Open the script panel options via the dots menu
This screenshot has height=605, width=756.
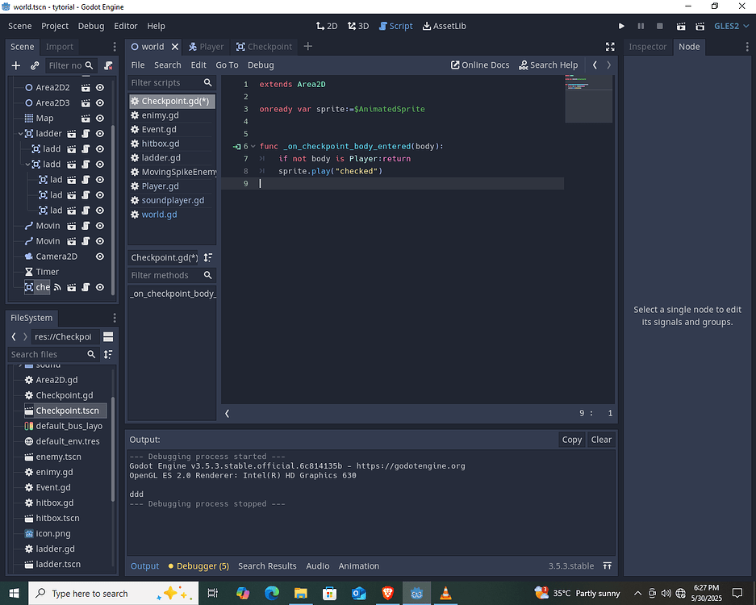click(746, 46)
